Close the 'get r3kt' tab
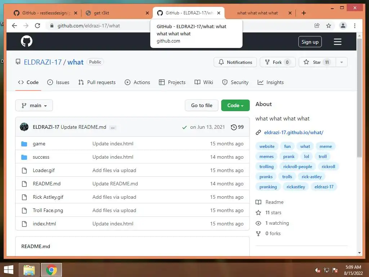Viewport: 369px width, 277px height. (x=147, y=13)
